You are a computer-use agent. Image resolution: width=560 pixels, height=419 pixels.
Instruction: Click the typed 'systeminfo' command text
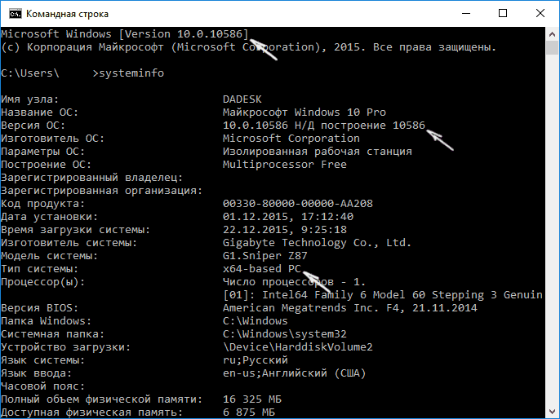(x=129, y=73)
